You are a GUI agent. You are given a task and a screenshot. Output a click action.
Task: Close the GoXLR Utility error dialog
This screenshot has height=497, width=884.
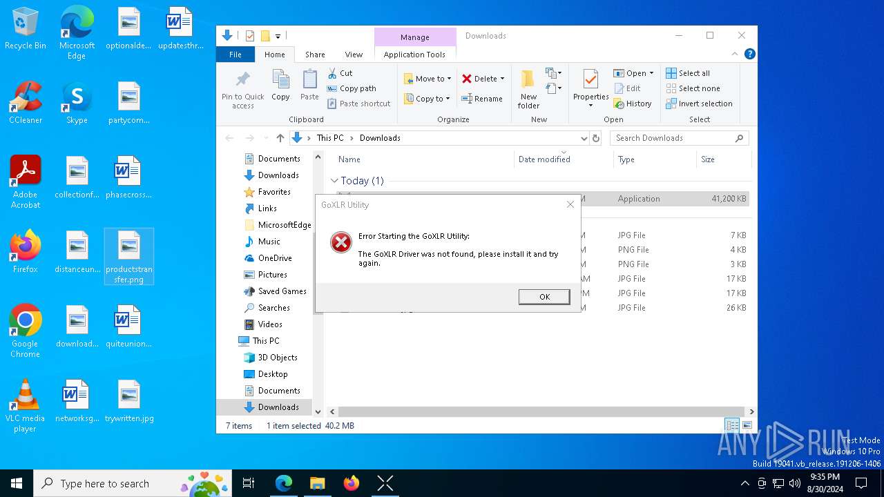pos(570,204)
